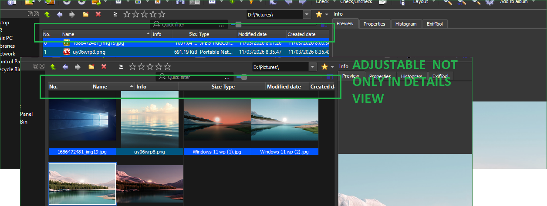Click green up-folder arrow in lower window

coord(53,67)
